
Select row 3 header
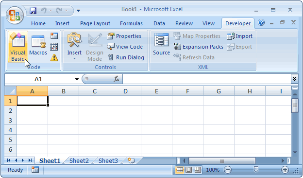[10, 120]
